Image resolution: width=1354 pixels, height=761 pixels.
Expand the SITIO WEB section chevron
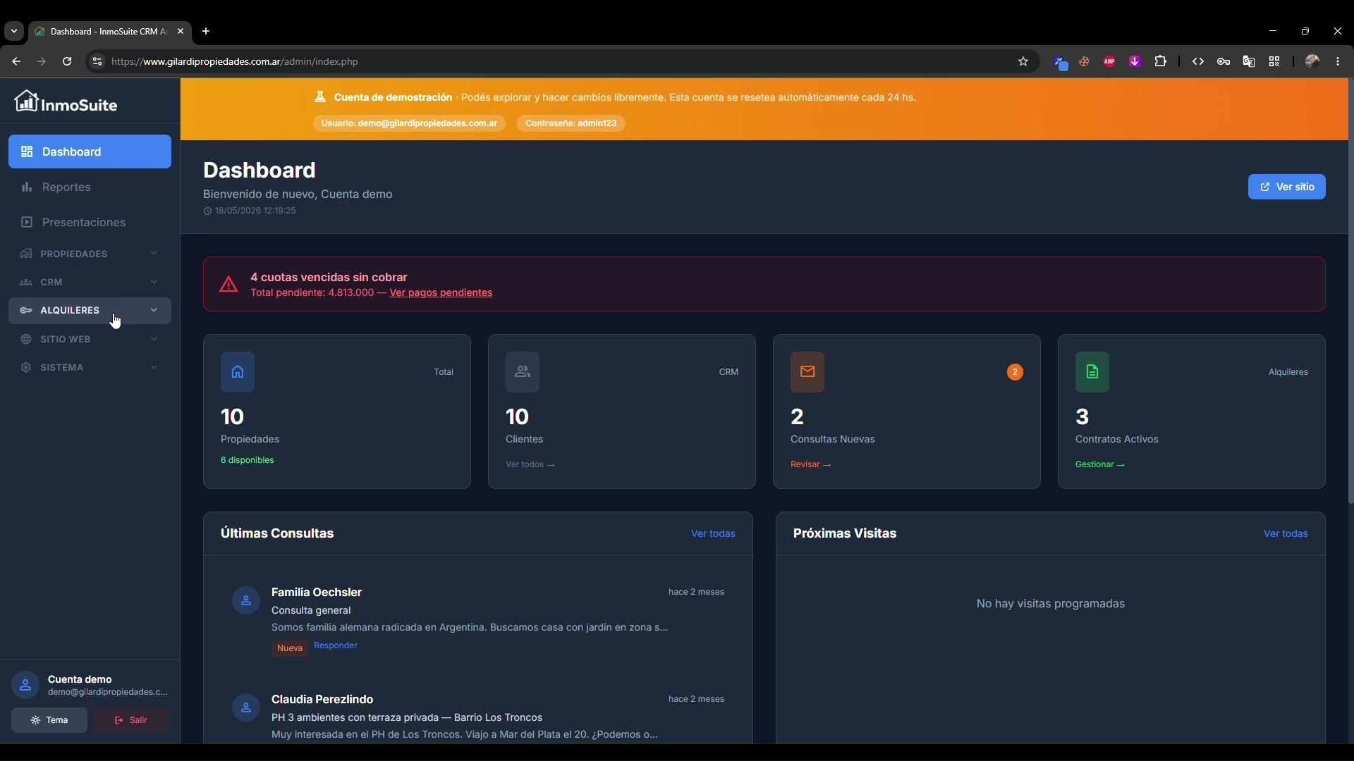pyautogui.click(x=154, y=339)
